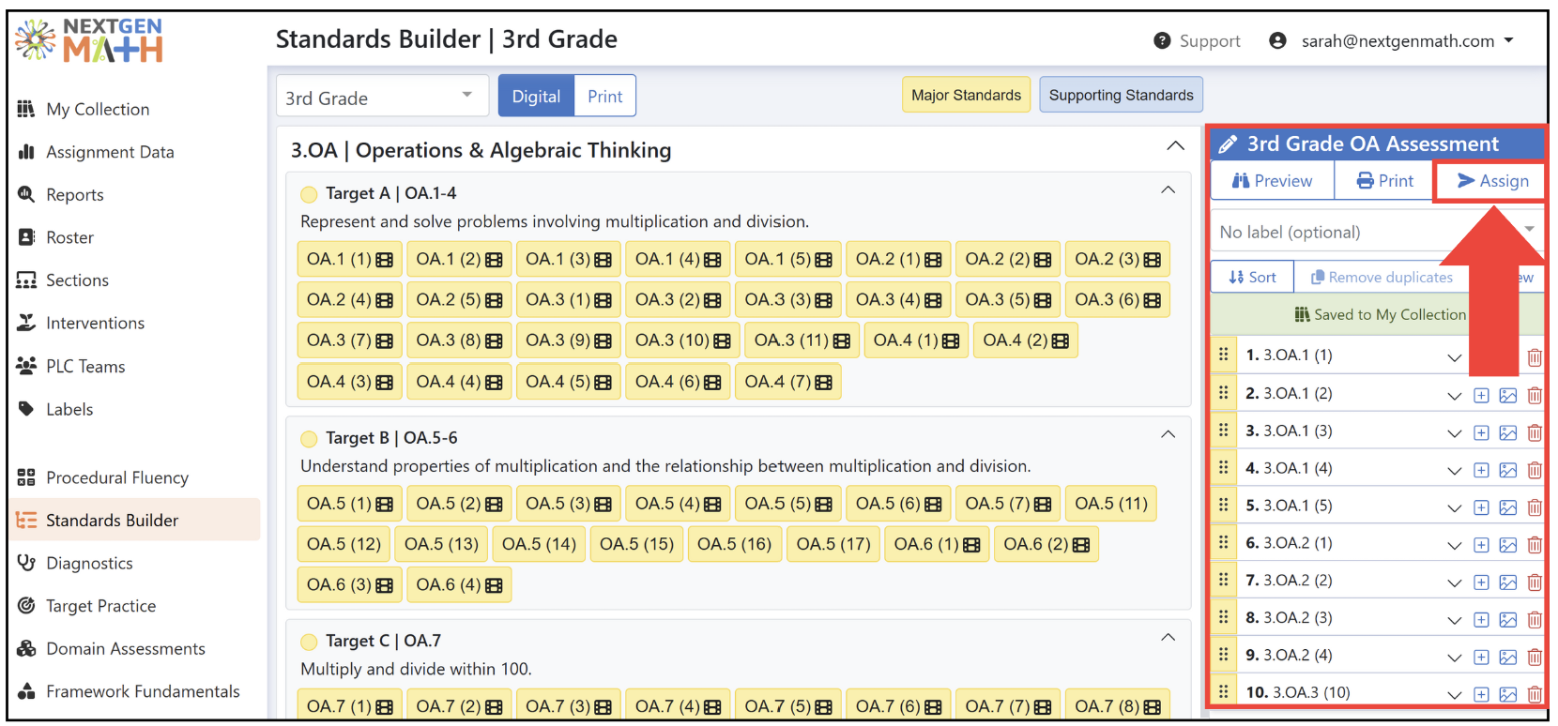
Task: Open the Reports section
Action: coord(74,195)
